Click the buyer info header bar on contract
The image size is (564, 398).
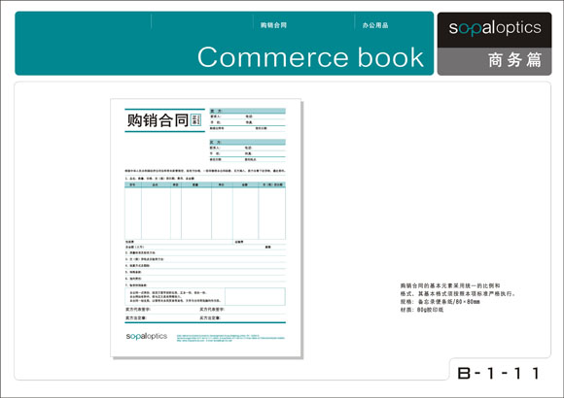pos(247,143)
